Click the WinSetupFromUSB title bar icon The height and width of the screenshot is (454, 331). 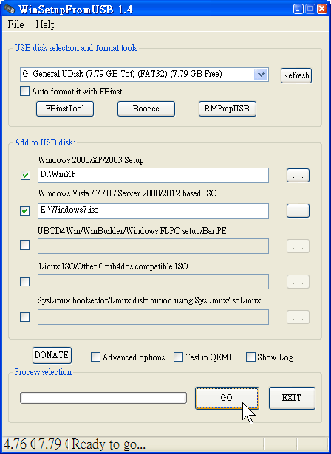pyautogui.click(x=9, y=9)
